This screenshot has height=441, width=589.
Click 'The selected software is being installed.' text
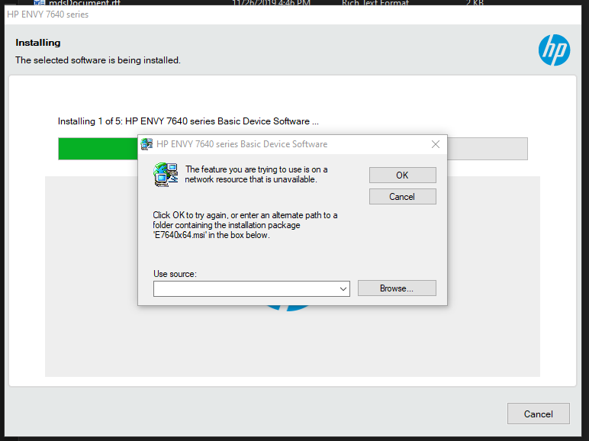point(98,60)
